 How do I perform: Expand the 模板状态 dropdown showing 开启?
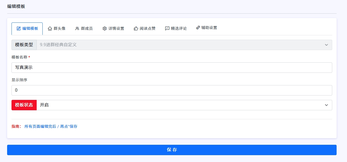[x=184, y=105]
